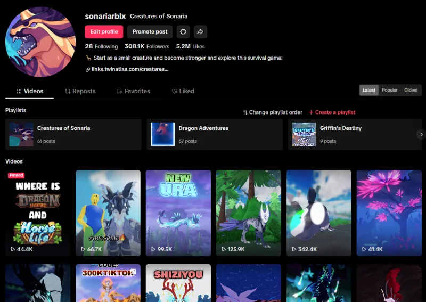
Task: Open the Liked tab
Action: (183, 91)
